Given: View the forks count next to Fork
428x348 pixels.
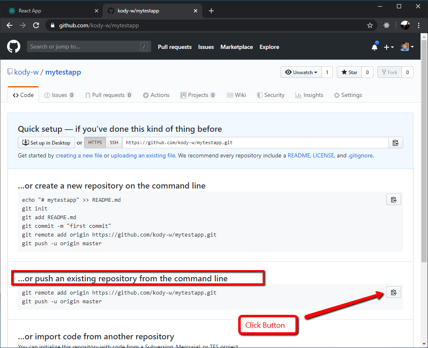Looking at the screenshot, I should coord(408,72).
